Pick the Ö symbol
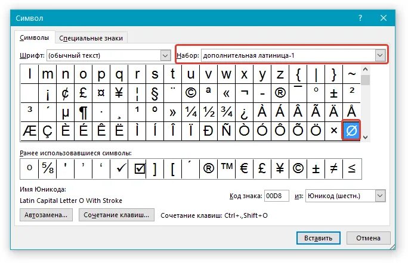408x263 pixels. pyautogui.click(x=316, y=131)
